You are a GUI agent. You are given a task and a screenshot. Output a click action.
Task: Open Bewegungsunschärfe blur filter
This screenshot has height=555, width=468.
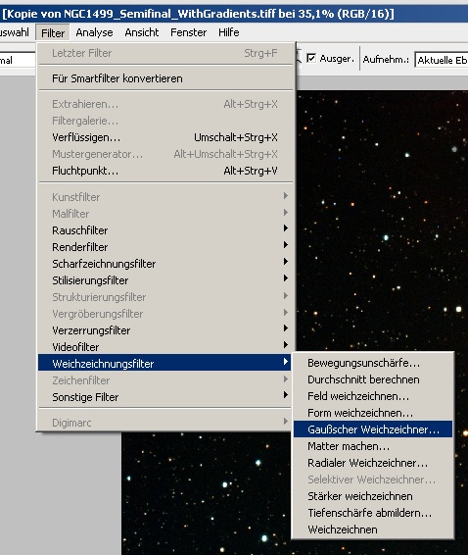coord(373,363)
